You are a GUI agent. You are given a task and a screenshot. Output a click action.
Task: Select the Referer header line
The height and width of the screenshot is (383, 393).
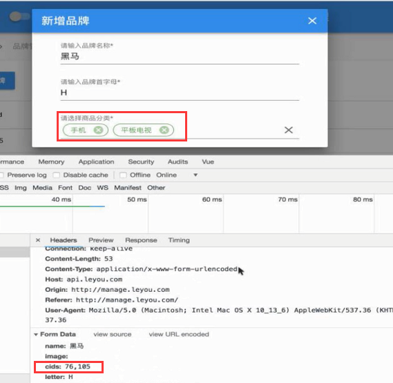[111, 299]
